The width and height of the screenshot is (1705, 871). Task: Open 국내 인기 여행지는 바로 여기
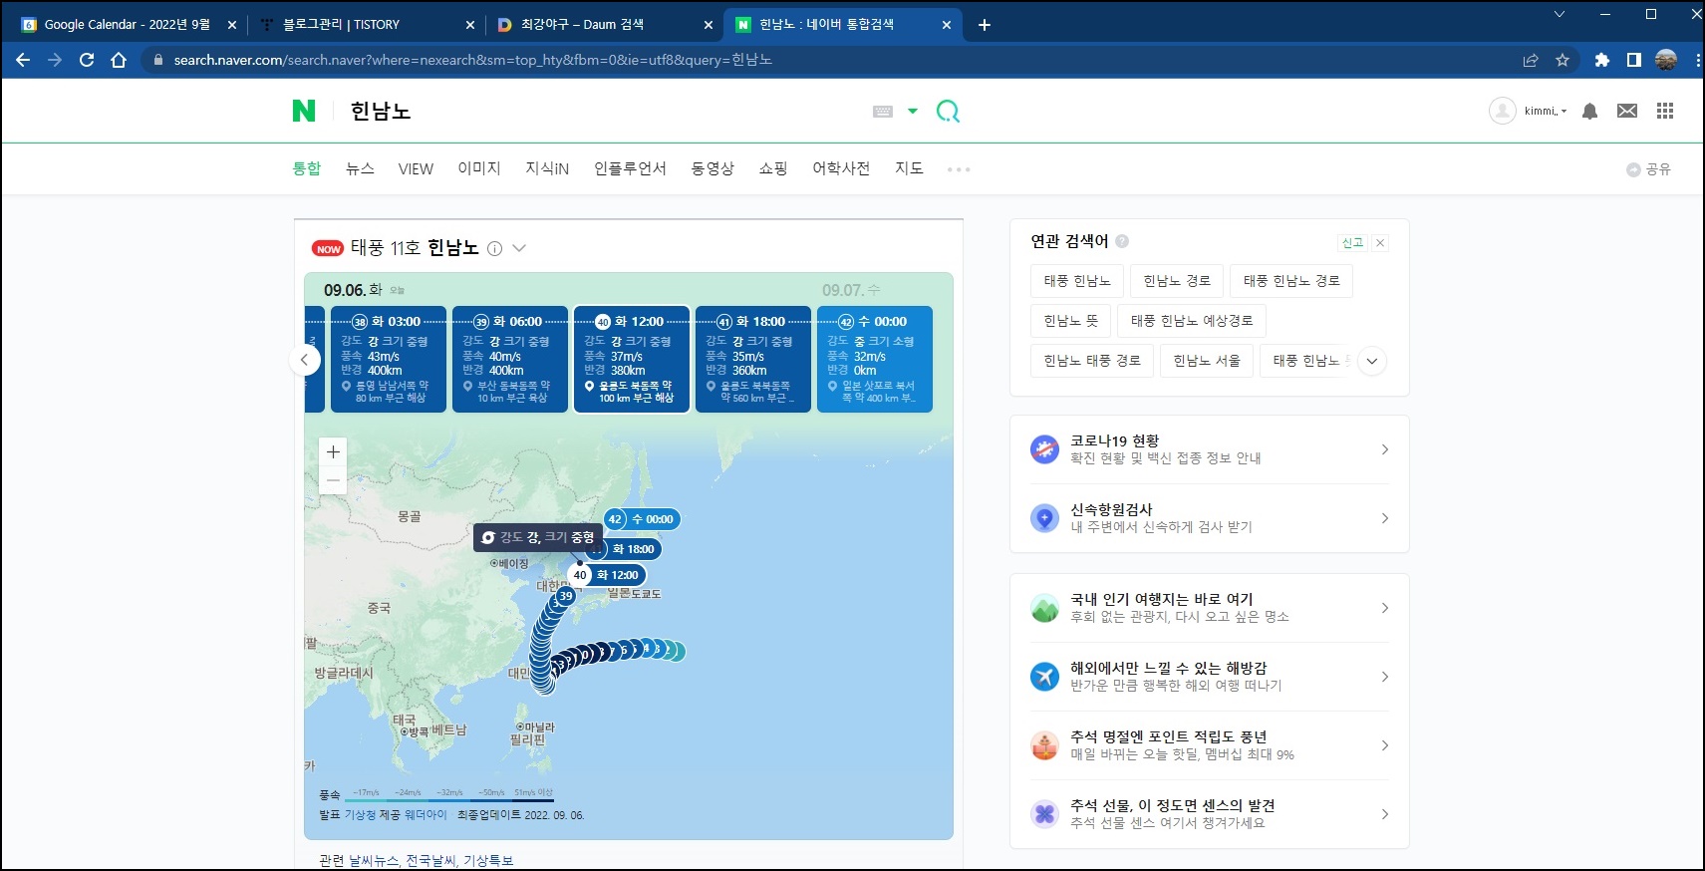(x=1210, y=608)
